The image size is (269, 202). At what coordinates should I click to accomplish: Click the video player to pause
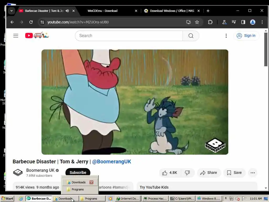(135, 102)
